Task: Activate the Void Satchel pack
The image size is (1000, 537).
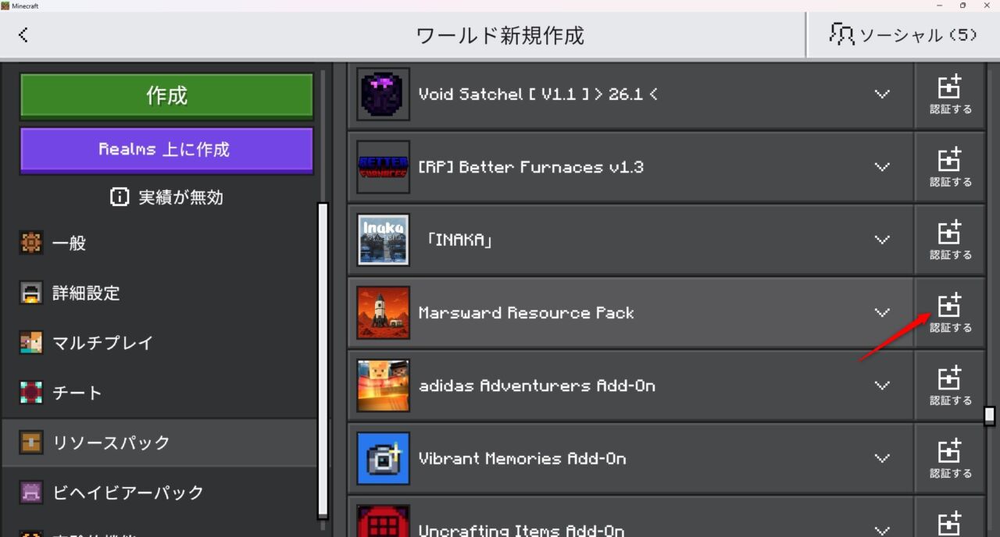Action: click(950, 94)
